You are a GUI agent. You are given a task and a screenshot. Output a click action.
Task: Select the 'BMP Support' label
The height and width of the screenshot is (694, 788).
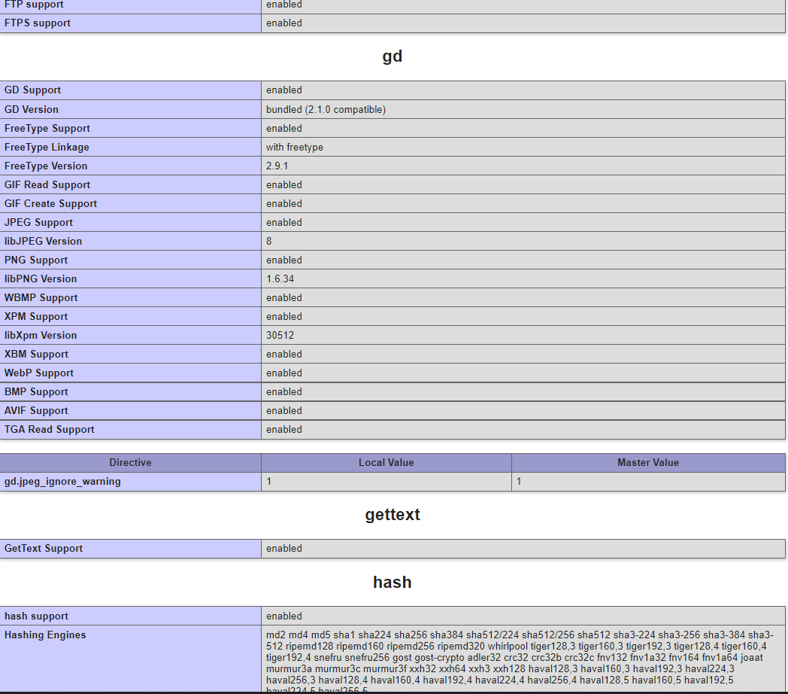[36, 392]
